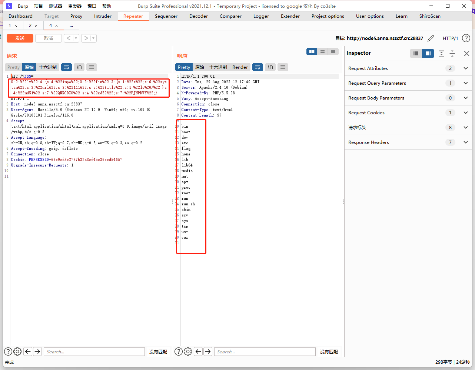Dock Inspector layout left icon
This screenshot has width=475, height=370.
pos(416,53)
